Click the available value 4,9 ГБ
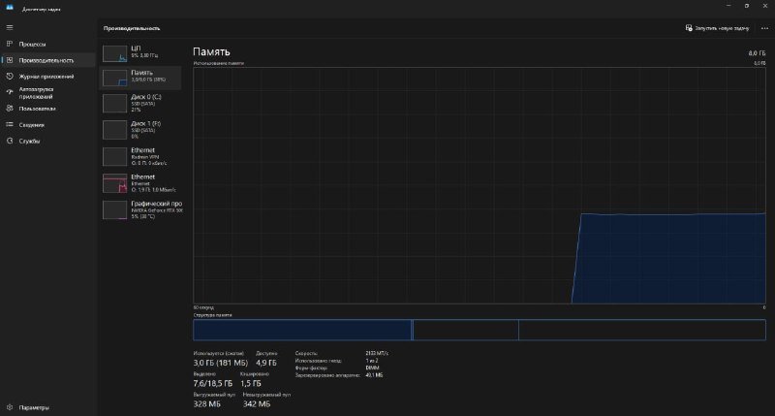The width and height of the screenshot is (775, 416). click(265, 363)
